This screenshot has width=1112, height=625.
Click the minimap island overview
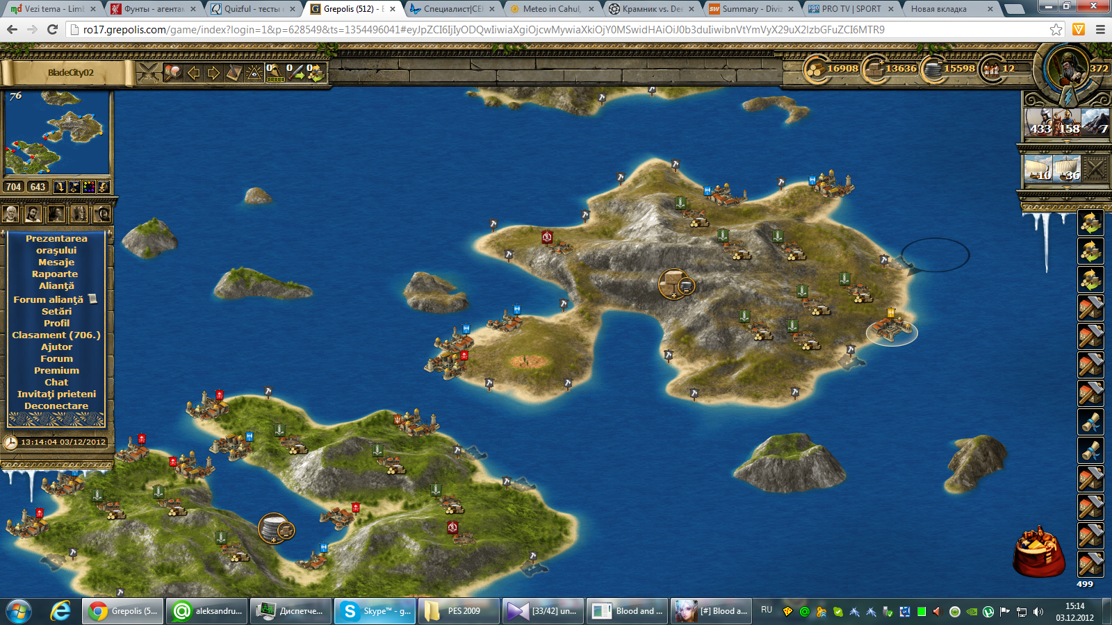click(x=57, y=133)
